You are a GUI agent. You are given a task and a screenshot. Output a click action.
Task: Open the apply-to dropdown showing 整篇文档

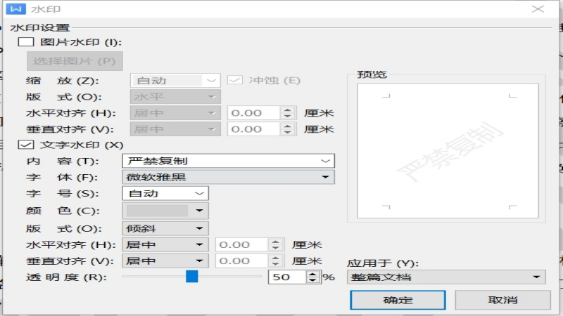(x=446, y=277)
